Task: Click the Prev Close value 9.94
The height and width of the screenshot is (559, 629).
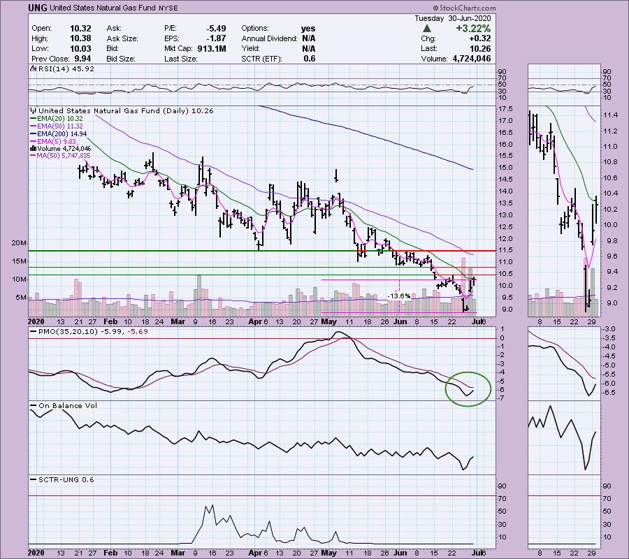Action: [82, 59]
